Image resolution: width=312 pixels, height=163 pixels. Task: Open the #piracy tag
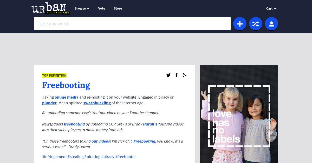pyautogui.click(x=108, y=157)
